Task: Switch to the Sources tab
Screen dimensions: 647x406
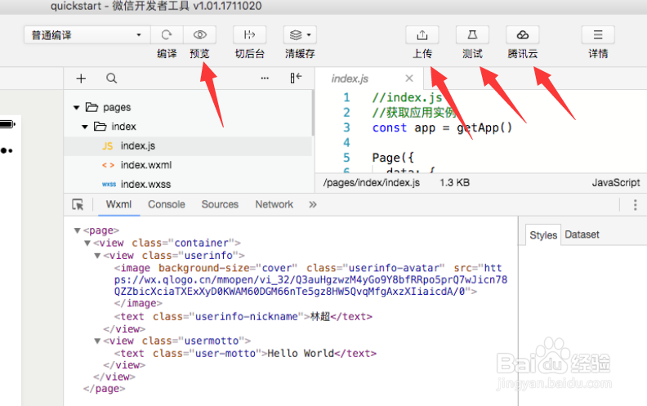Action: (220, 205)
